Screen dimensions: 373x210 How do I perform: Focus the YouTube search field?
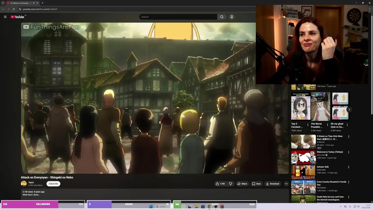[x=178, y=17]
